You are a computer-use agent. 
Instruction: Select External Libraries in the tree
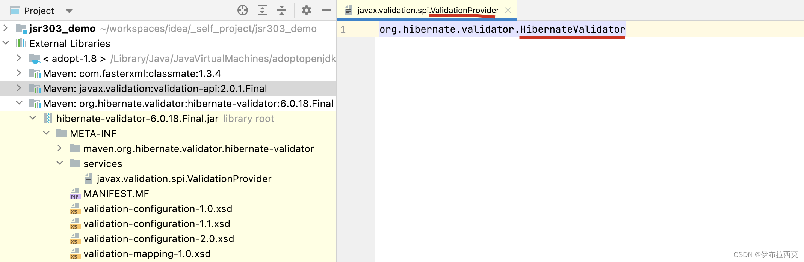coord(168,43)
